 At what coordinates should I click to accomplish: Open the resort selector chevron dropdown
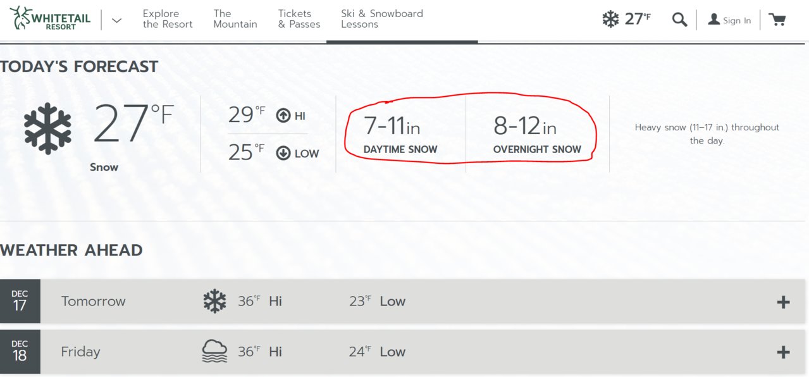(116, 20)
